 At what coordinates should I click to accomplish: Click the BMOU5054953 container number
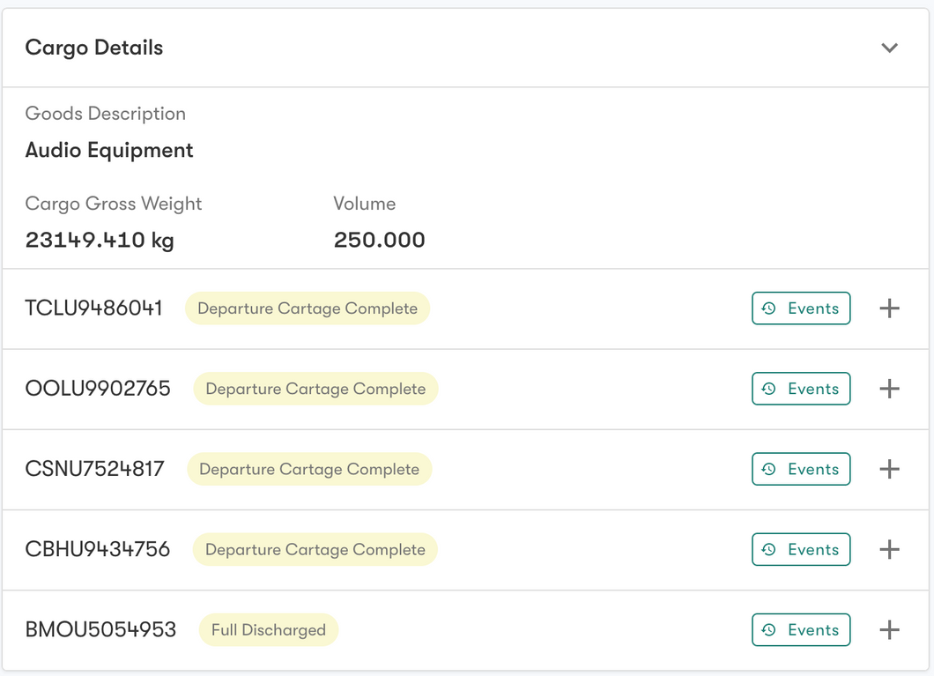point(101,630)
